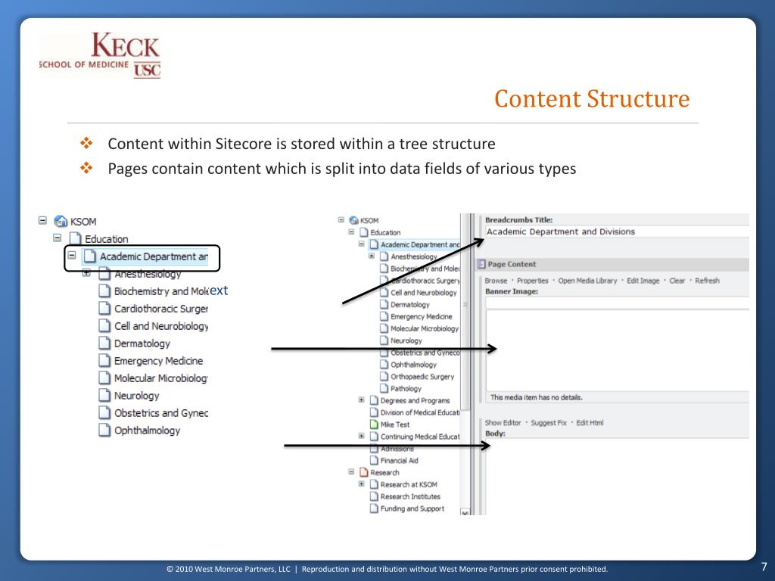
Task: Collapse Academic Department node in left tree
Action: pos(72,256)
